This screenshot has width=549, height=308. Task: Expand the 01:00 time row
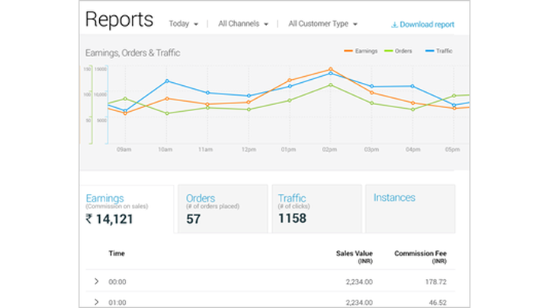tap(96, 302)
